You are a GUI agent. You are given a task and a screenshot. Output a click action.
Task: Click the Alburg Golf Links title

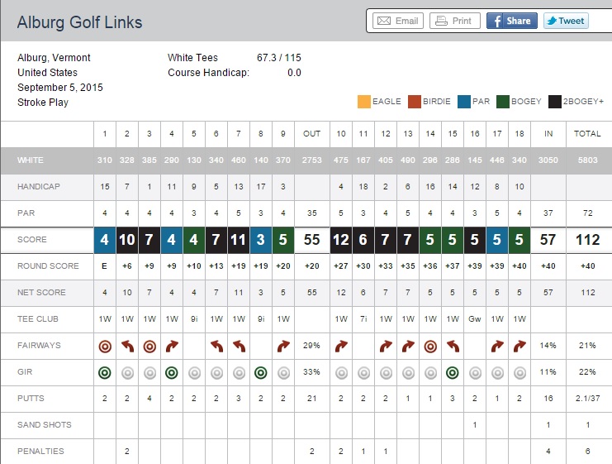(79, 22)
